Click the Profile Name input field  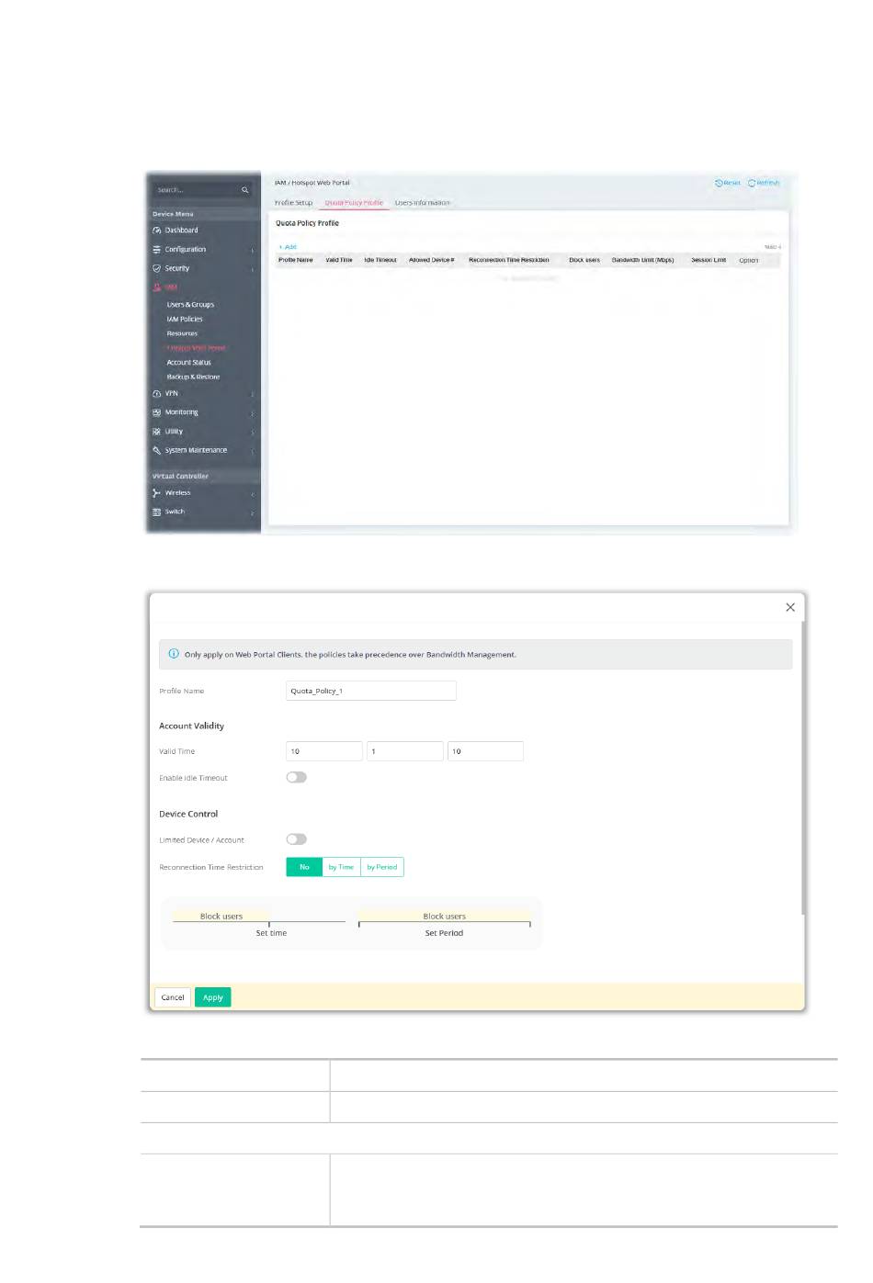point(370,691)
